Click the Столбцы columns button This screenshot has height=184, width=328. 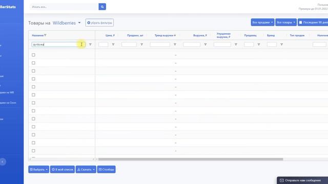tap(106, 169)
